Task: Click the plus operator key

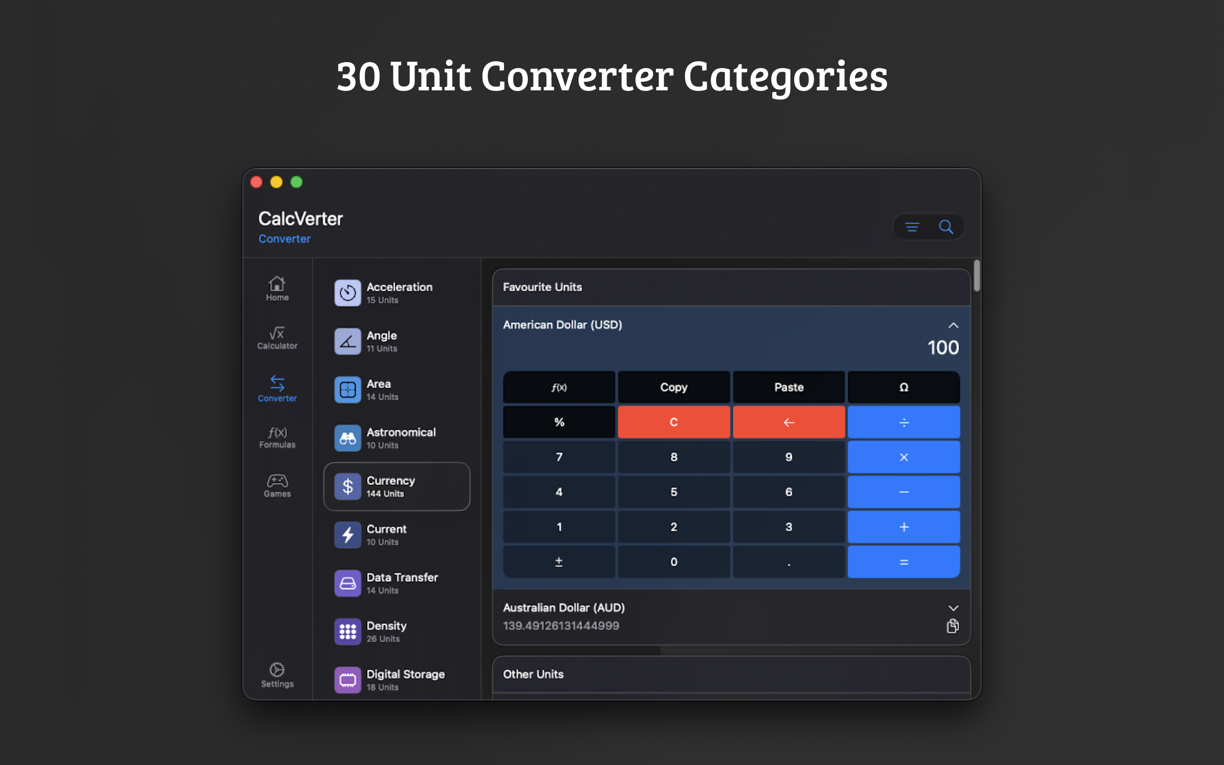Action: (x=903, y=527)
